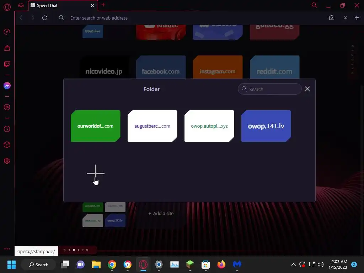The height and width of the screenshot is (273, 364).
Task: Open volume control in system tray
Action: pos(321,264)
